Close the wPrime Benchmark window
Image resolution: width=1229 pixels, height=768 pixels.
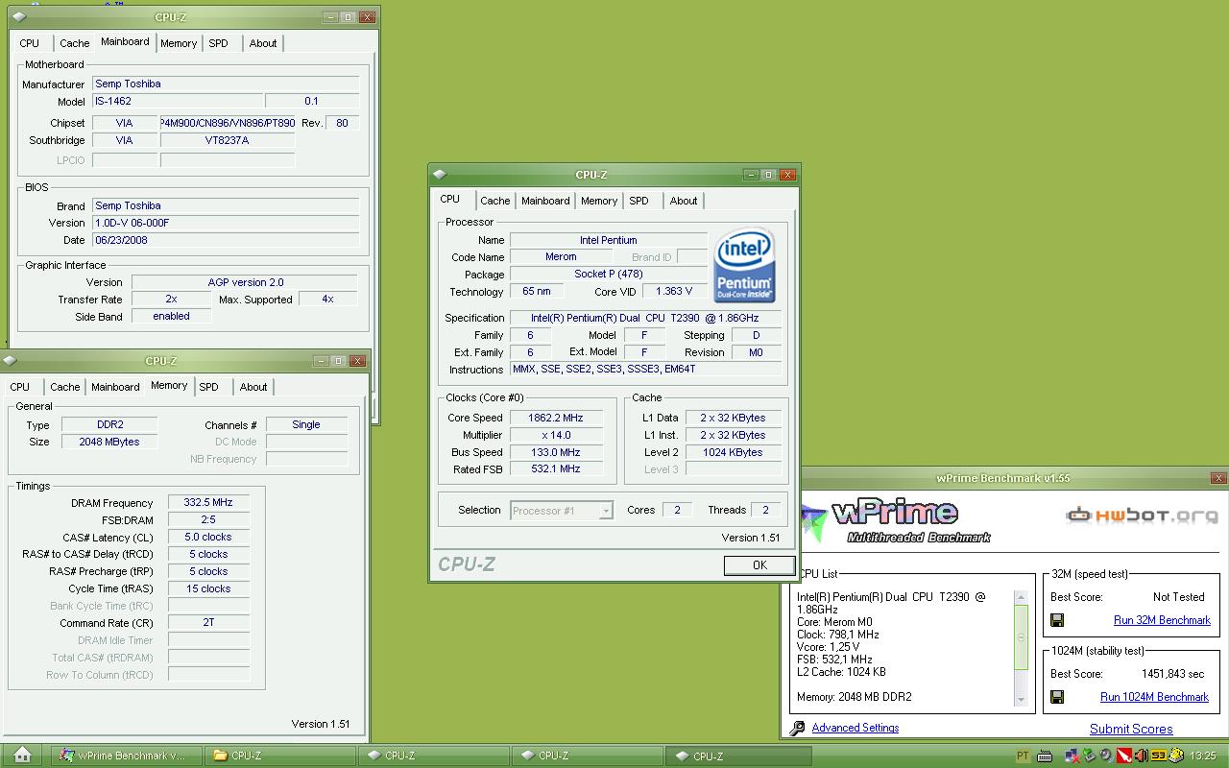[1218, 478]
